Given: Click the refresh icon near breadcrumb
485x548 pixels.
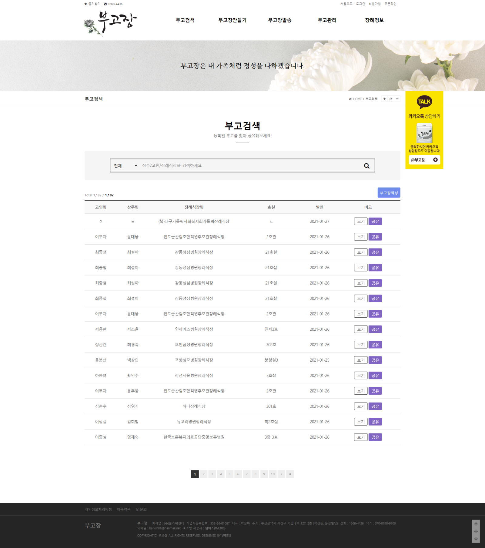Looking at the screenshot, I should click(391, 99).
